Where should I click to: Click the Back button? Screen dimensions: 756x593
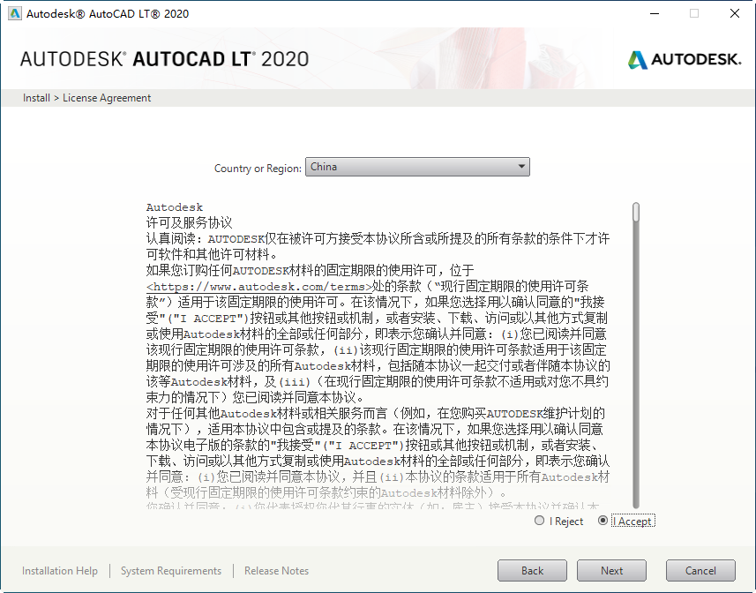pos(532,571)
